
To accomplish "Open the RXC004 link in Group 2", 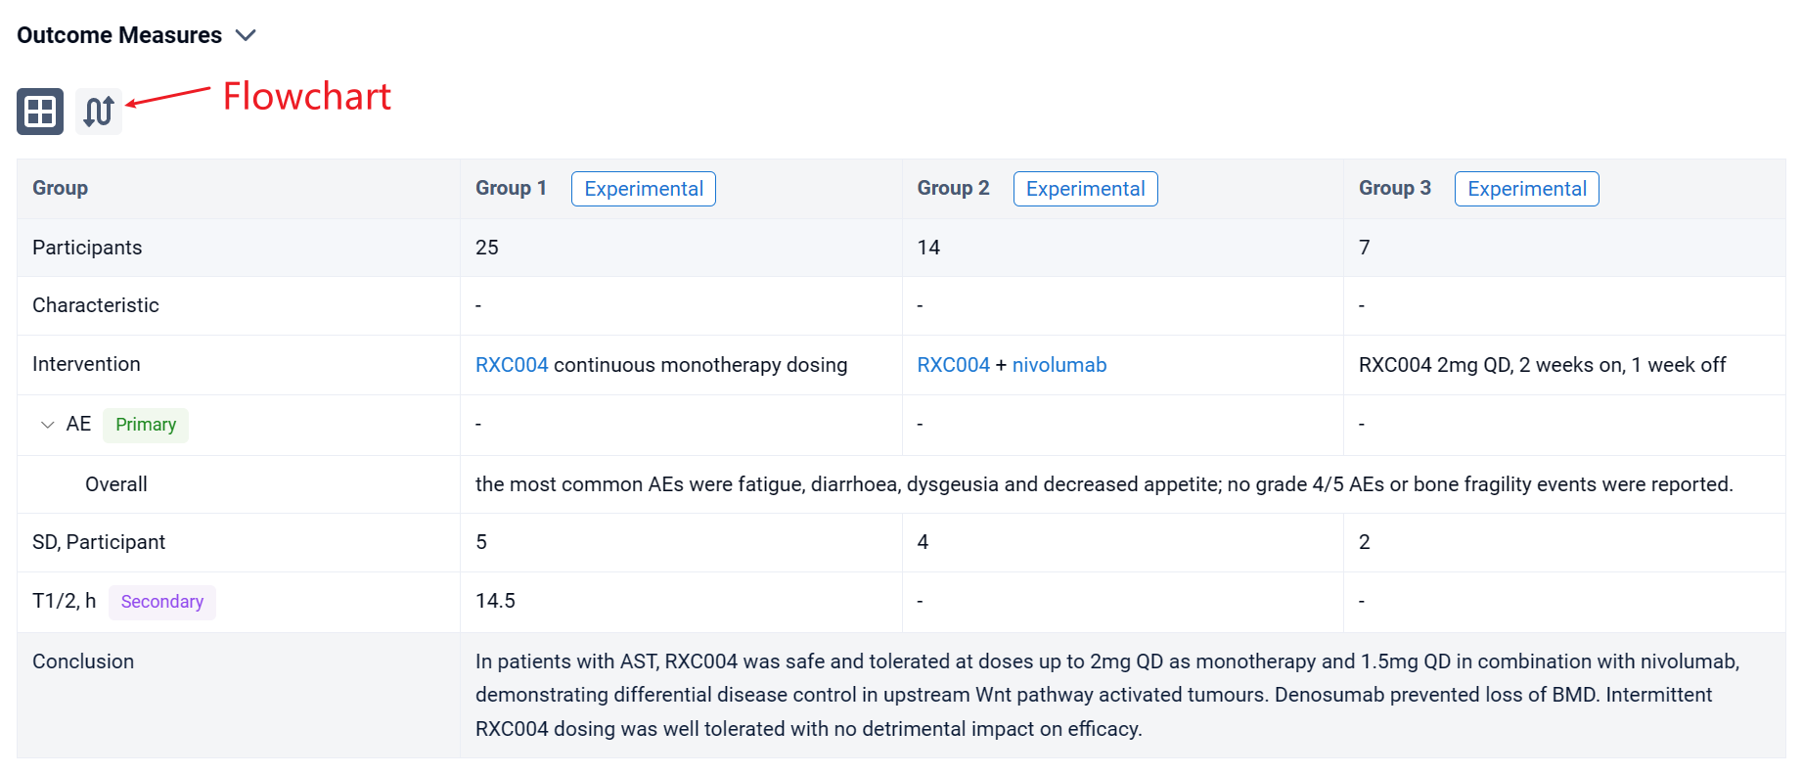I will click(x=953, y=365).
